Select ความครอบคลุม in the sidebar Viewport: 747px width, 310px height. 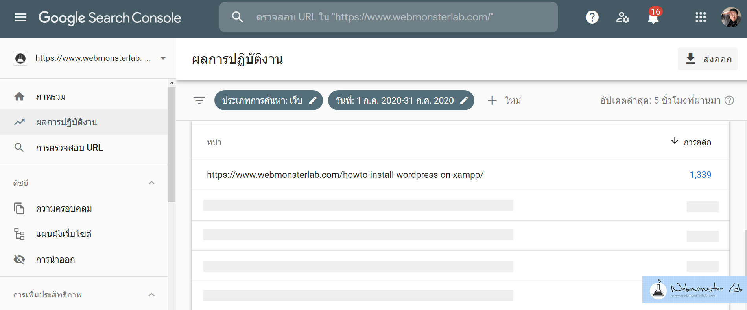(84, 208)
